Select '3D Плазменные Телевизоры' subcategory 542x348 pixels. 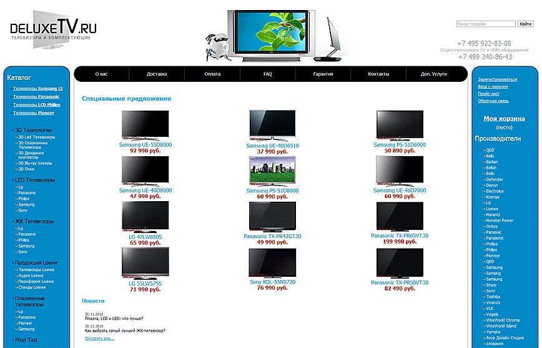(x=33, y=145)
